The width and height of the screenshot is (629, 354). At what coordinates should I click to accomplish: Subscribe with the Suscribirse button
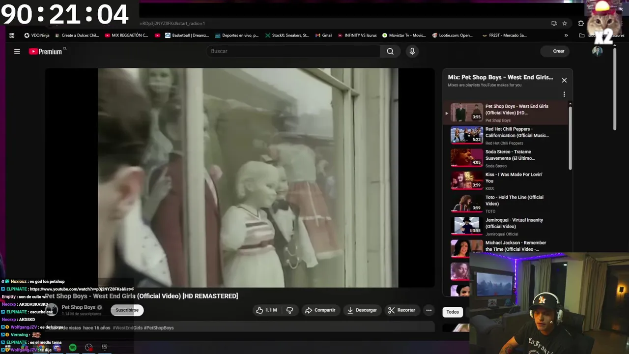tap(127, 310)
